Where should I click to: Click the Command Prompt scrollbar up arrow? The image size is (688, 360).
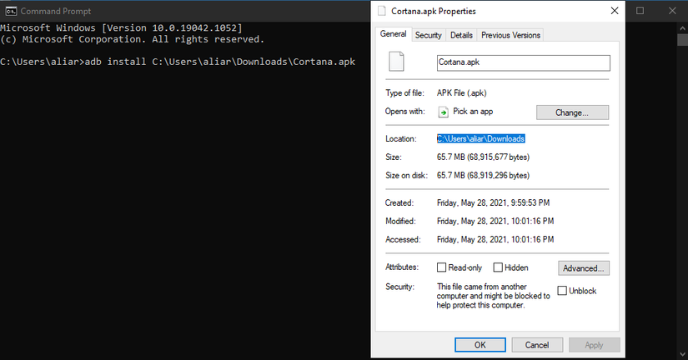tap(682, 27)
